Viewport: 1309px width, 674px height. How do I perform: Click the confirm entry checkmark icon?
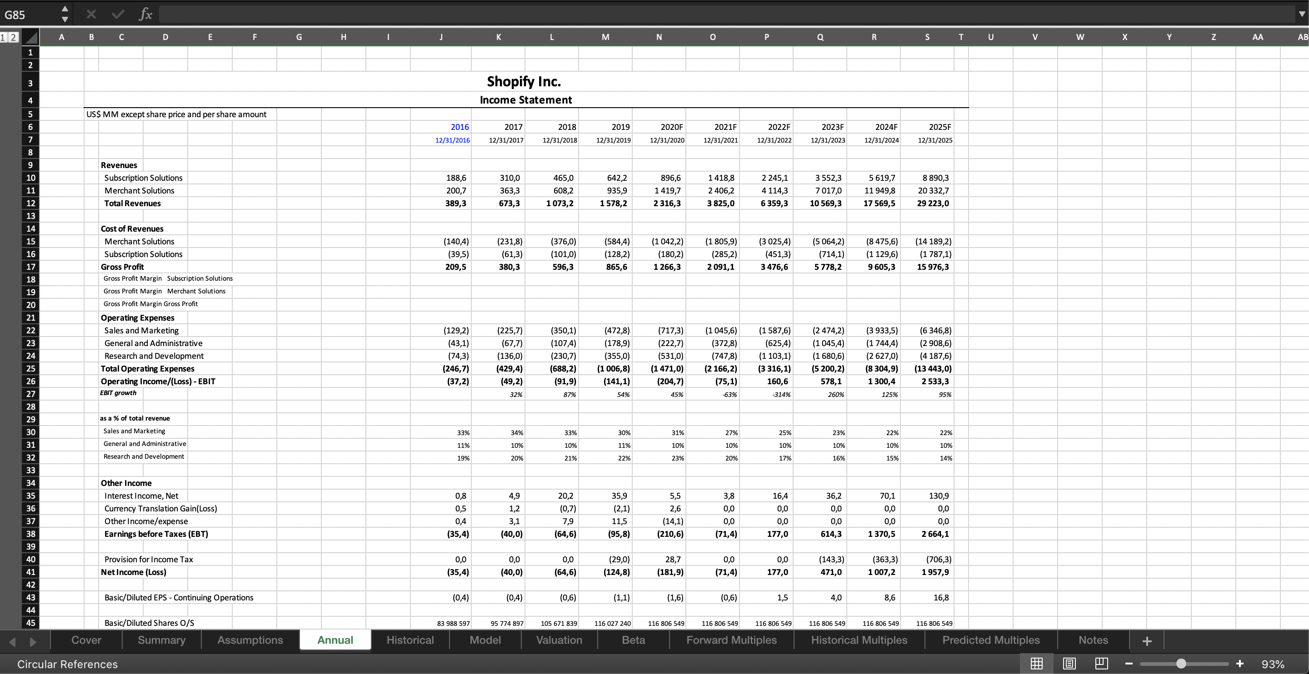click(118, 14)
